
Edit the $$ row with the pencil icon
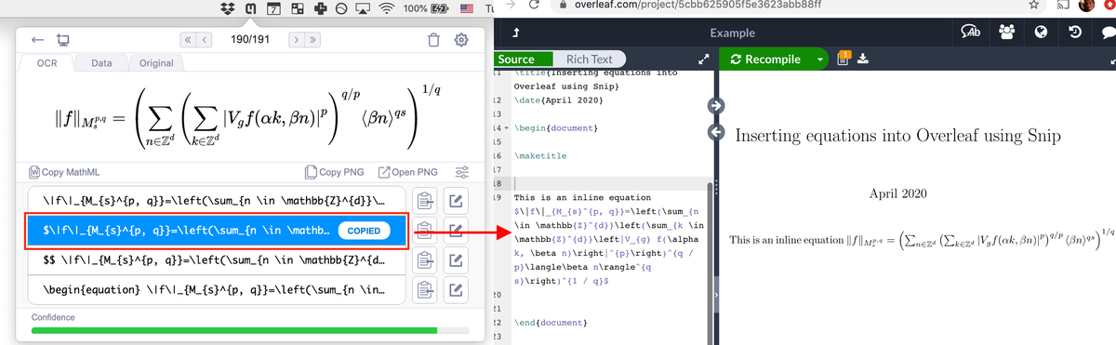click(455, 260)
